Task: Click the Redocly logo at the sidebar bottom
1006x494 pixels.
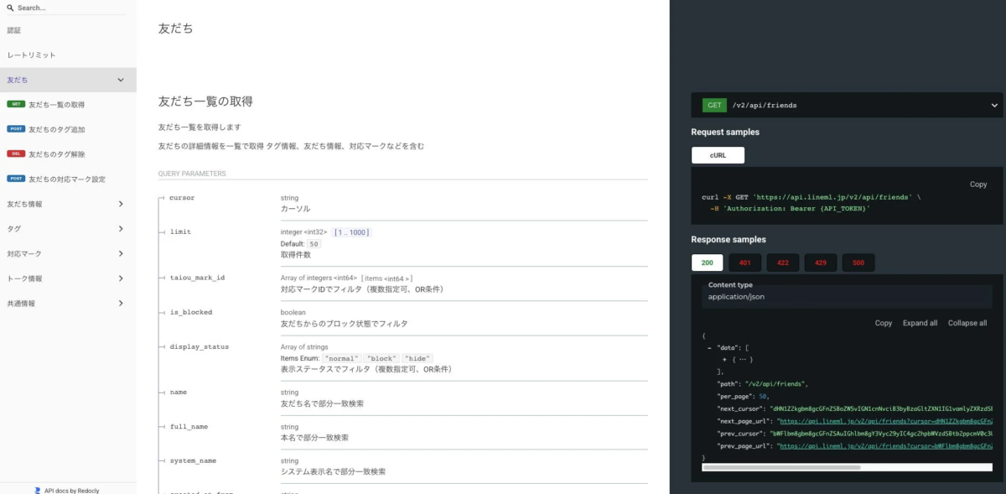Action: [x=36, y=489]
